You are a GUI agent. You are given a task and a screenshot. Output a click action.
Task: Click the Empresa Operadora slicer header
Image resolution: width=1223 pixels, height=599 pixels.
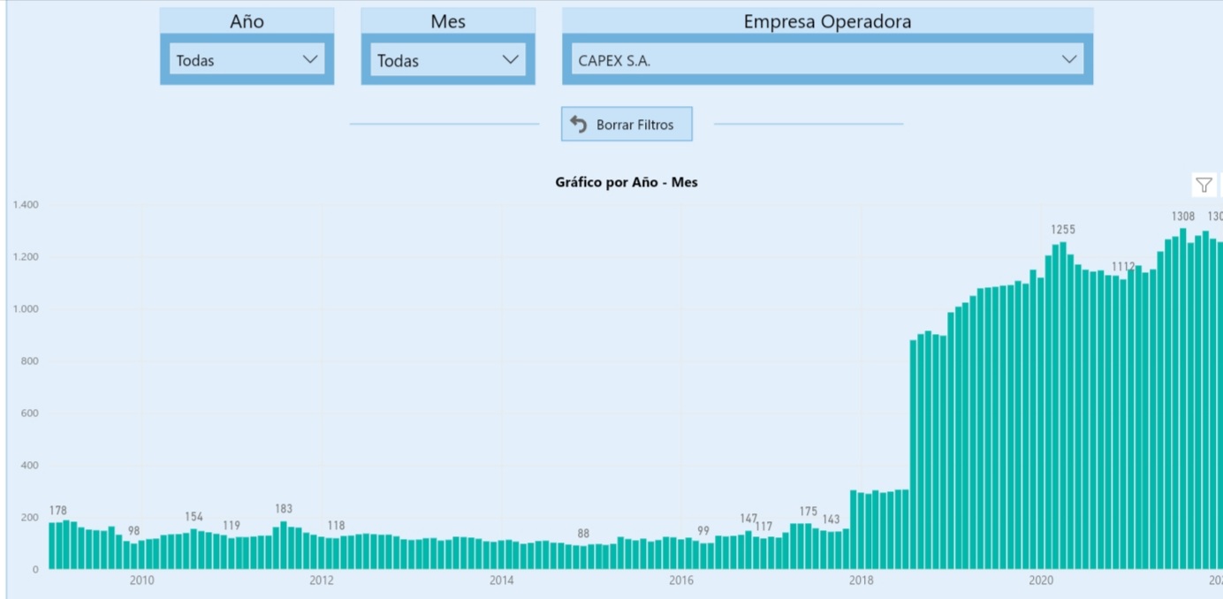826,21
